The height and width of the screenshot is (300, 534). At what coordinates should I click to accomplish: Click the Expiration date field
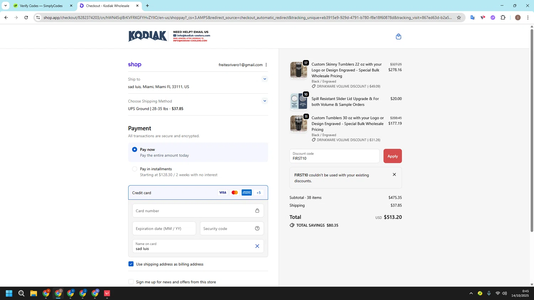pyautogui.click(x=164, y=229)
